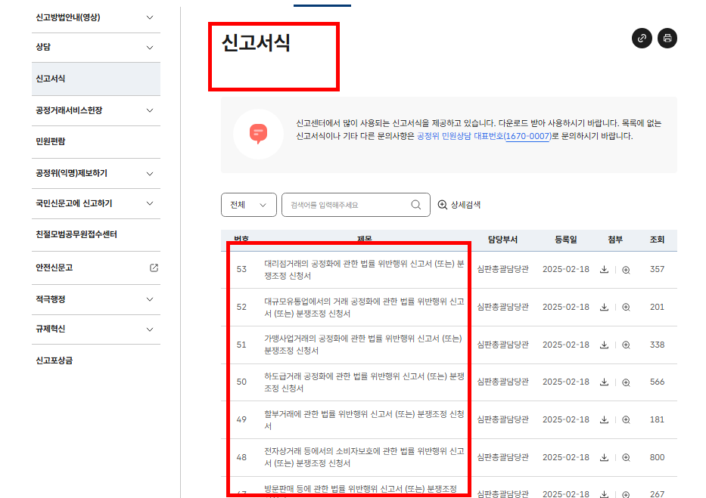The image size is (706, 498).
Task: Open the 전체 category dropdown
Action: click(x=249, y=204)
